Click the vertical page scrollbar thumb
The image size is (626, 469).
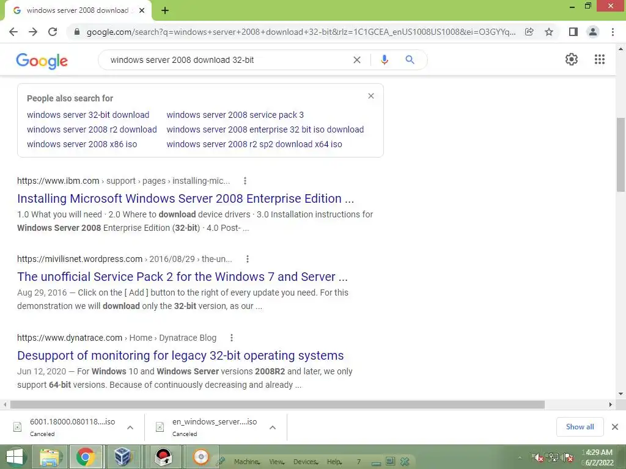(621, 155)
